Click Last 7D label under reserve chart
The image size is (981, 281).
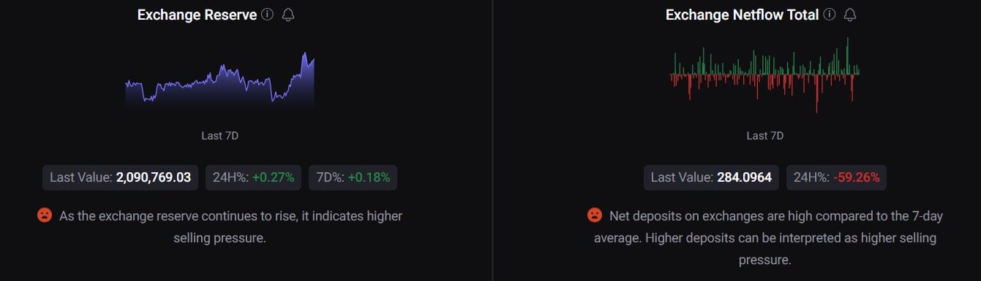219,136
